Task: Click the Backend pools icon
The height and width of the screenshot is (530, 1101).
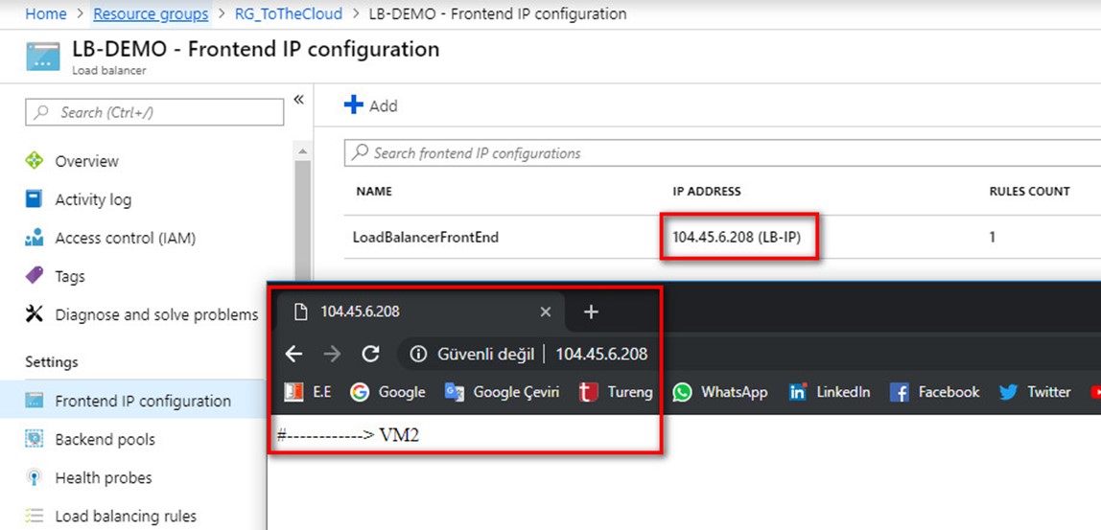Action: click(34, 439)
